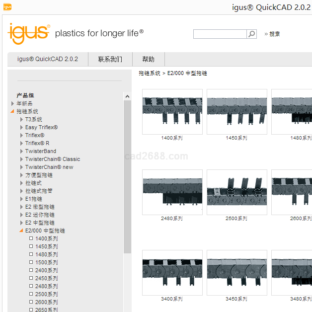Click the sidebar scrollbar up arrow
Viewport: 312px width, 312px height.
point(127,96)
